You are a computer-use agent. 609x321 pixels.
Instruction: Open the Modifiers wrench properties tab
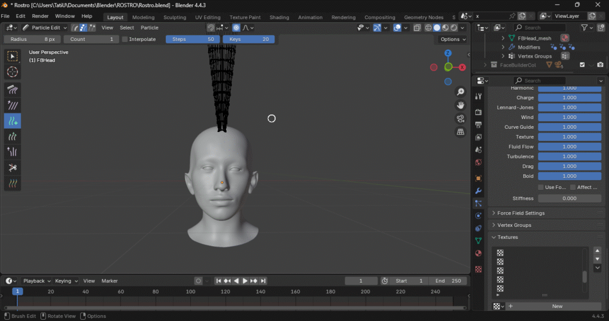pyautogui.click(x=478, y=191)
